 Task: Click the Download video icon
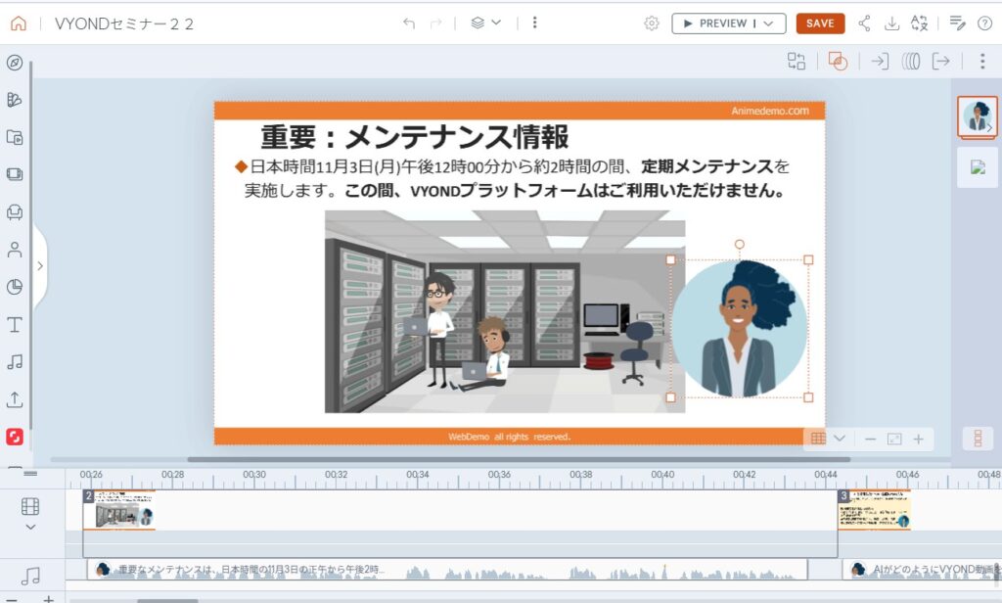click(891, 23)
